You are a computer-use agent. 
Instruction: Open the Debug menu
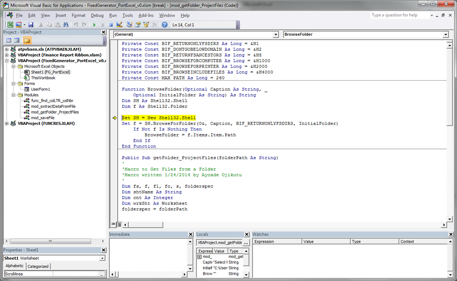(97, 15)
